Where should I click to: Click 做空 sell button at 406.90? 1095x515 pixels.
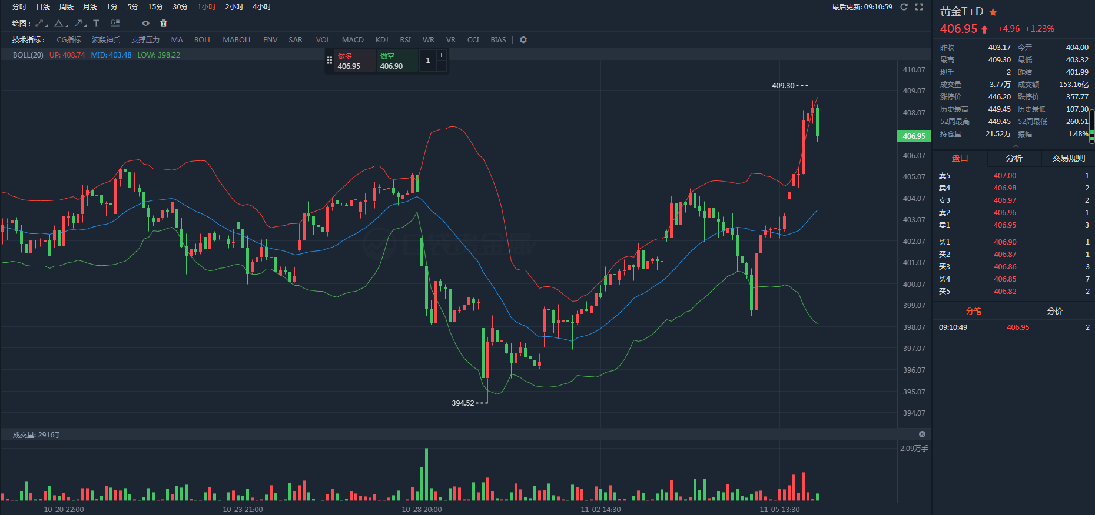(397, 61)
